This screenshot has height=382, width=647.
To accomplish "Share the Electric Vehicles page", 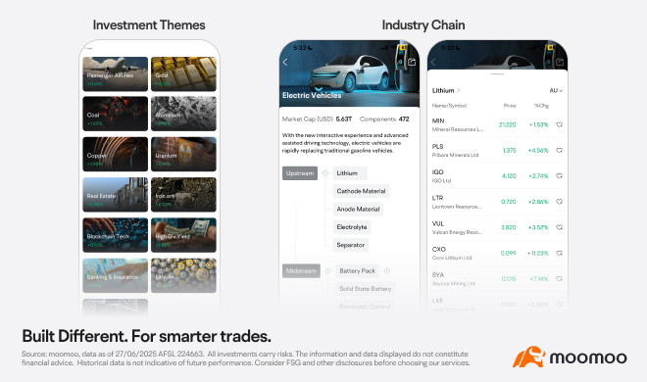I will (x=412, y=63).
